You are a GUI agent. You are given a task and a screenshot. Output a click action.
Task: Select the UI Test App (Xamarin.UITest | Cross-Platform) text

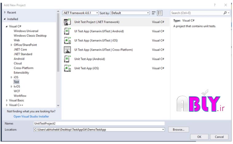click(x=104, y=50)
